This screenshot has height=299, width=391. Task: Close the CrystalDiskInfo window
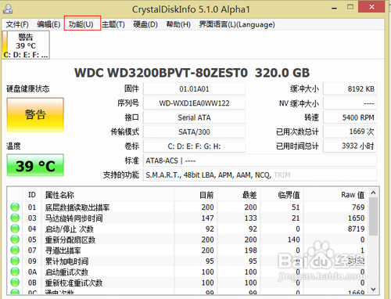(371, 7)
